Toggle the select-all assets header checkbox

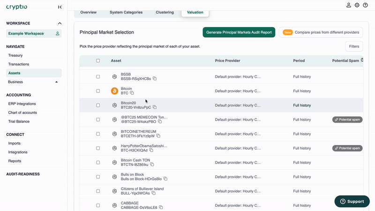point(98,61)
